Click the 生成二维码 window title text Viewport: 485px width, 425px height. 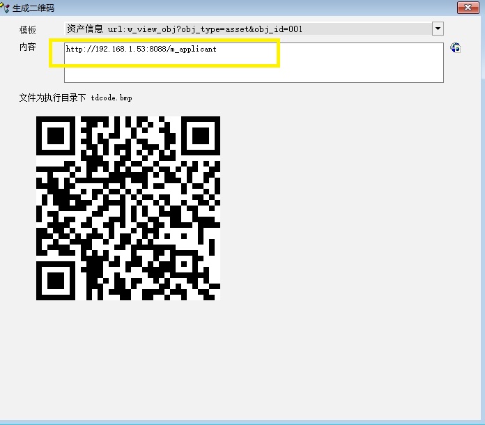[33, 8]
